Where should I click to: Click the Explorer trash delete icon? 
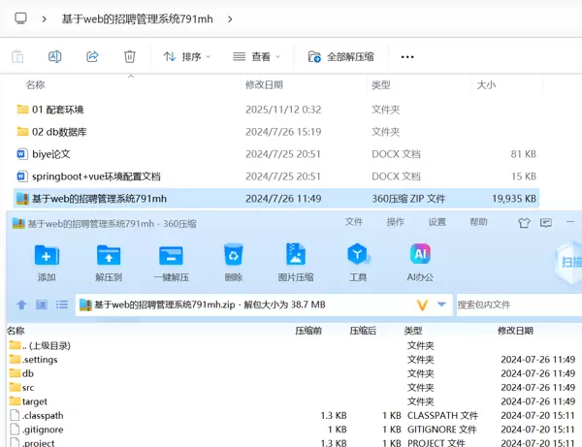130,57
